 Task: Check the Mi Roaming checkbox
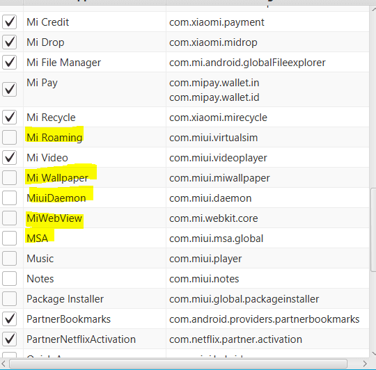point(9,138)
